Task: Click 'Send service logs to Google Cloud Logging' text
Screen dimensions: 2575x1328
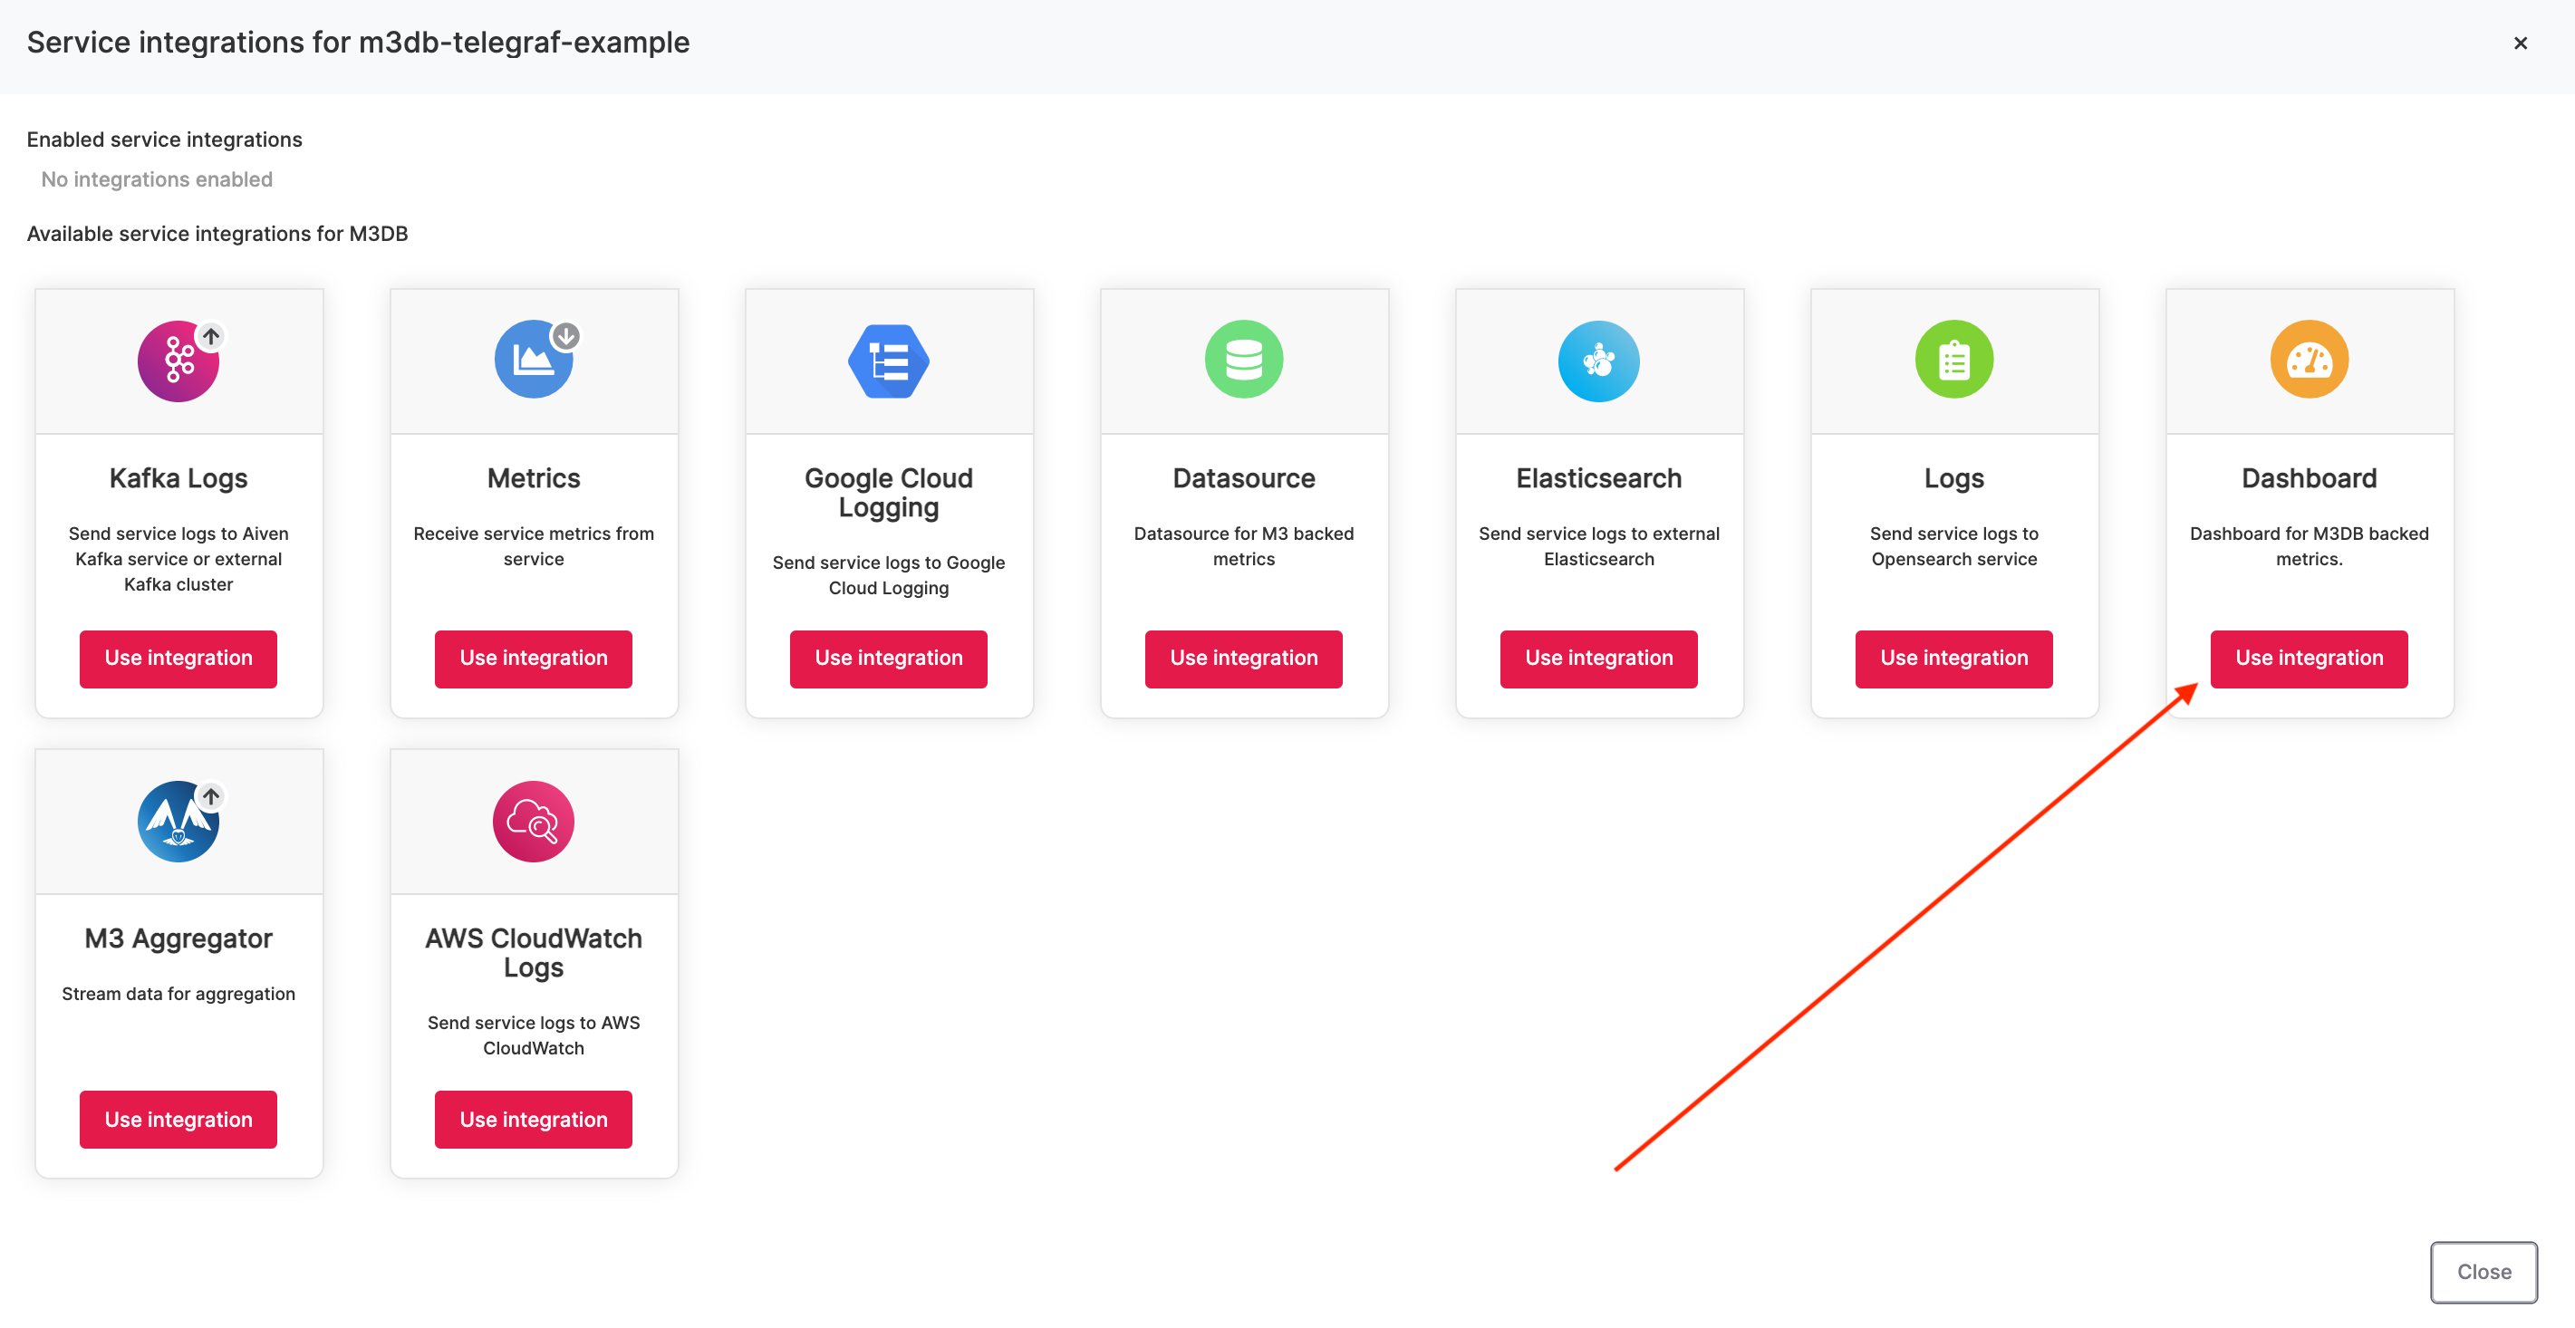Action: point(889,575)
